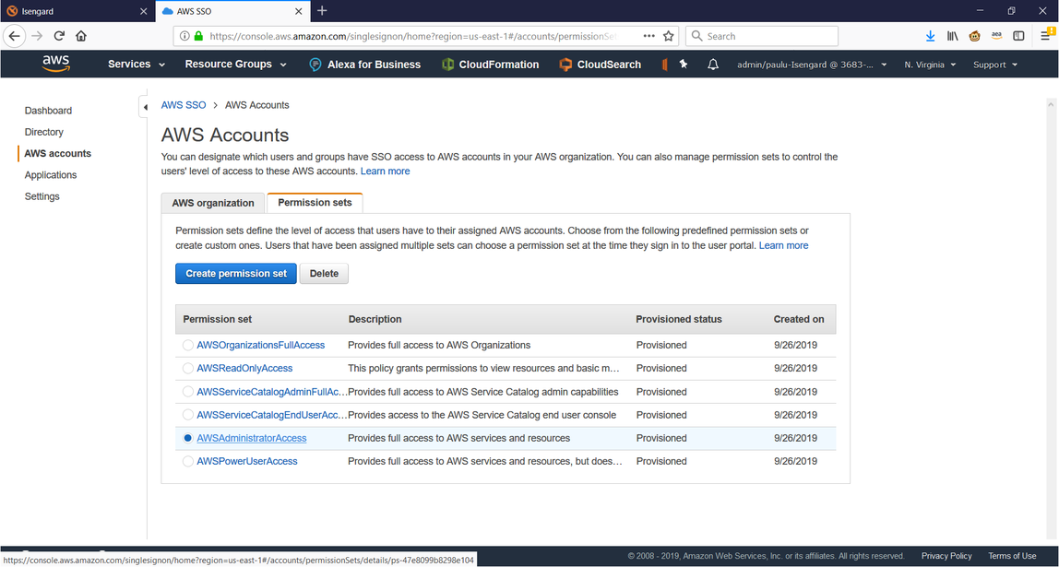Click the browser home icon
Image resolution: width=1059 pixels, height=567 pixels.
click(81, 36)
